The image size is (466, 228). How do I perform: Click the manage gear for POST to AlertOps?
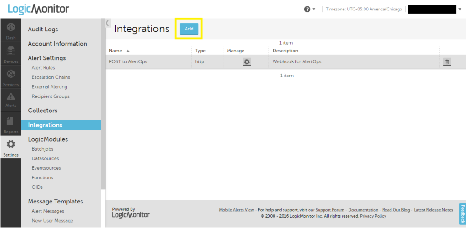pos(247,62)
